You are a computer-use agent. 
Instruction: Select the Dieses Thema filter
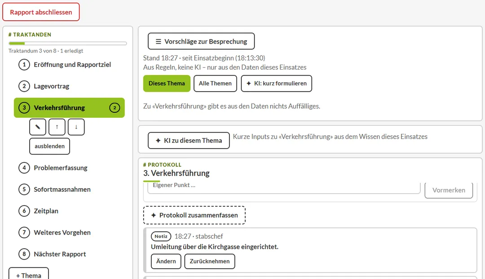(x=167, y=84)
